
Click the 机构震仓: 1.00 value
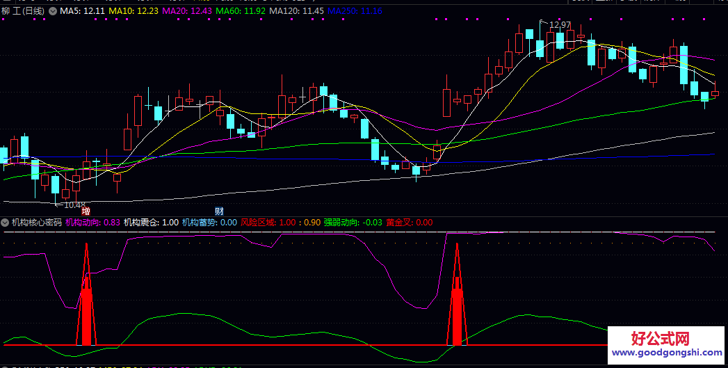tap(151, 223)
